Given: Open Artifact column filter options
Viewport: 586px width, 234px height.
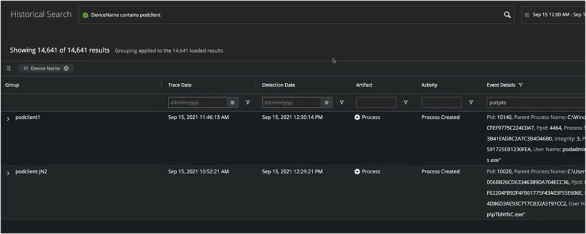Looking at the screenshot, I should pos(406,103).
